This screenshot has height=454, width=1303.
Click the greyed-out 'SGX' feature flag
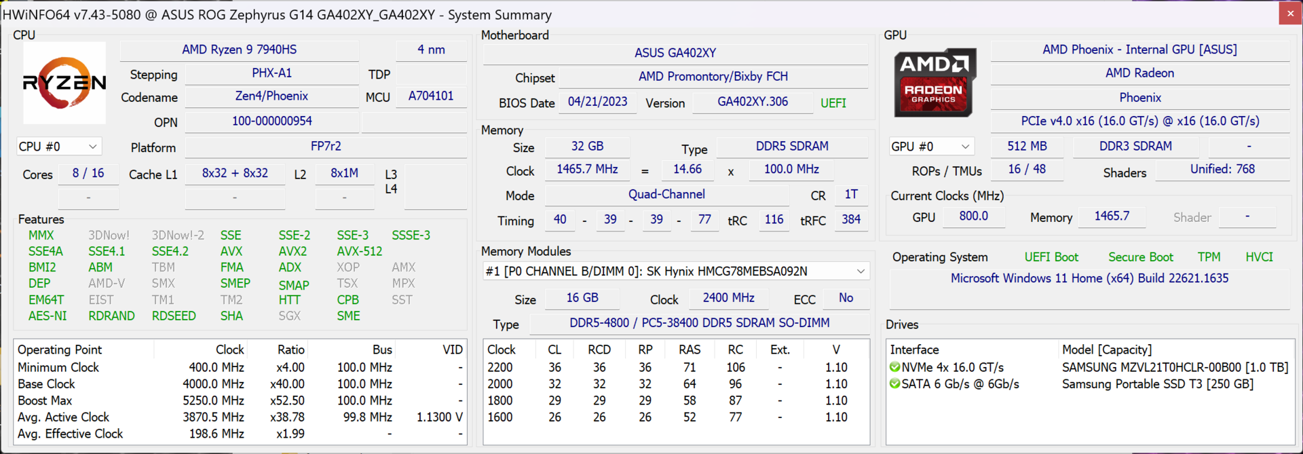click(289, 316)
